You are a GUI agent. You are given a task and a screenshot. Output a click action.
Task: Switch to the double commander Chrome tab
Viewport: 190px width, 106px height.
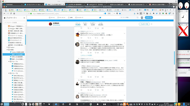pyautogui.click(x=137, y=4)
